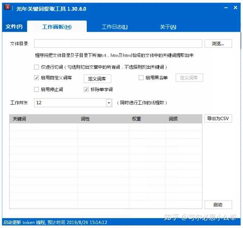The width and height of the screenshot is (243, 228).
Task: Enable the 启用黑名单 checkbox
Action: 141,77
